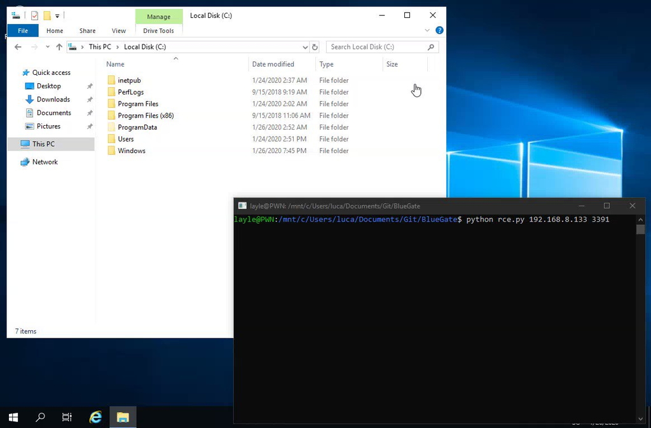
Task: Click the Properties quick access toolbar icon
Action: 35,16
